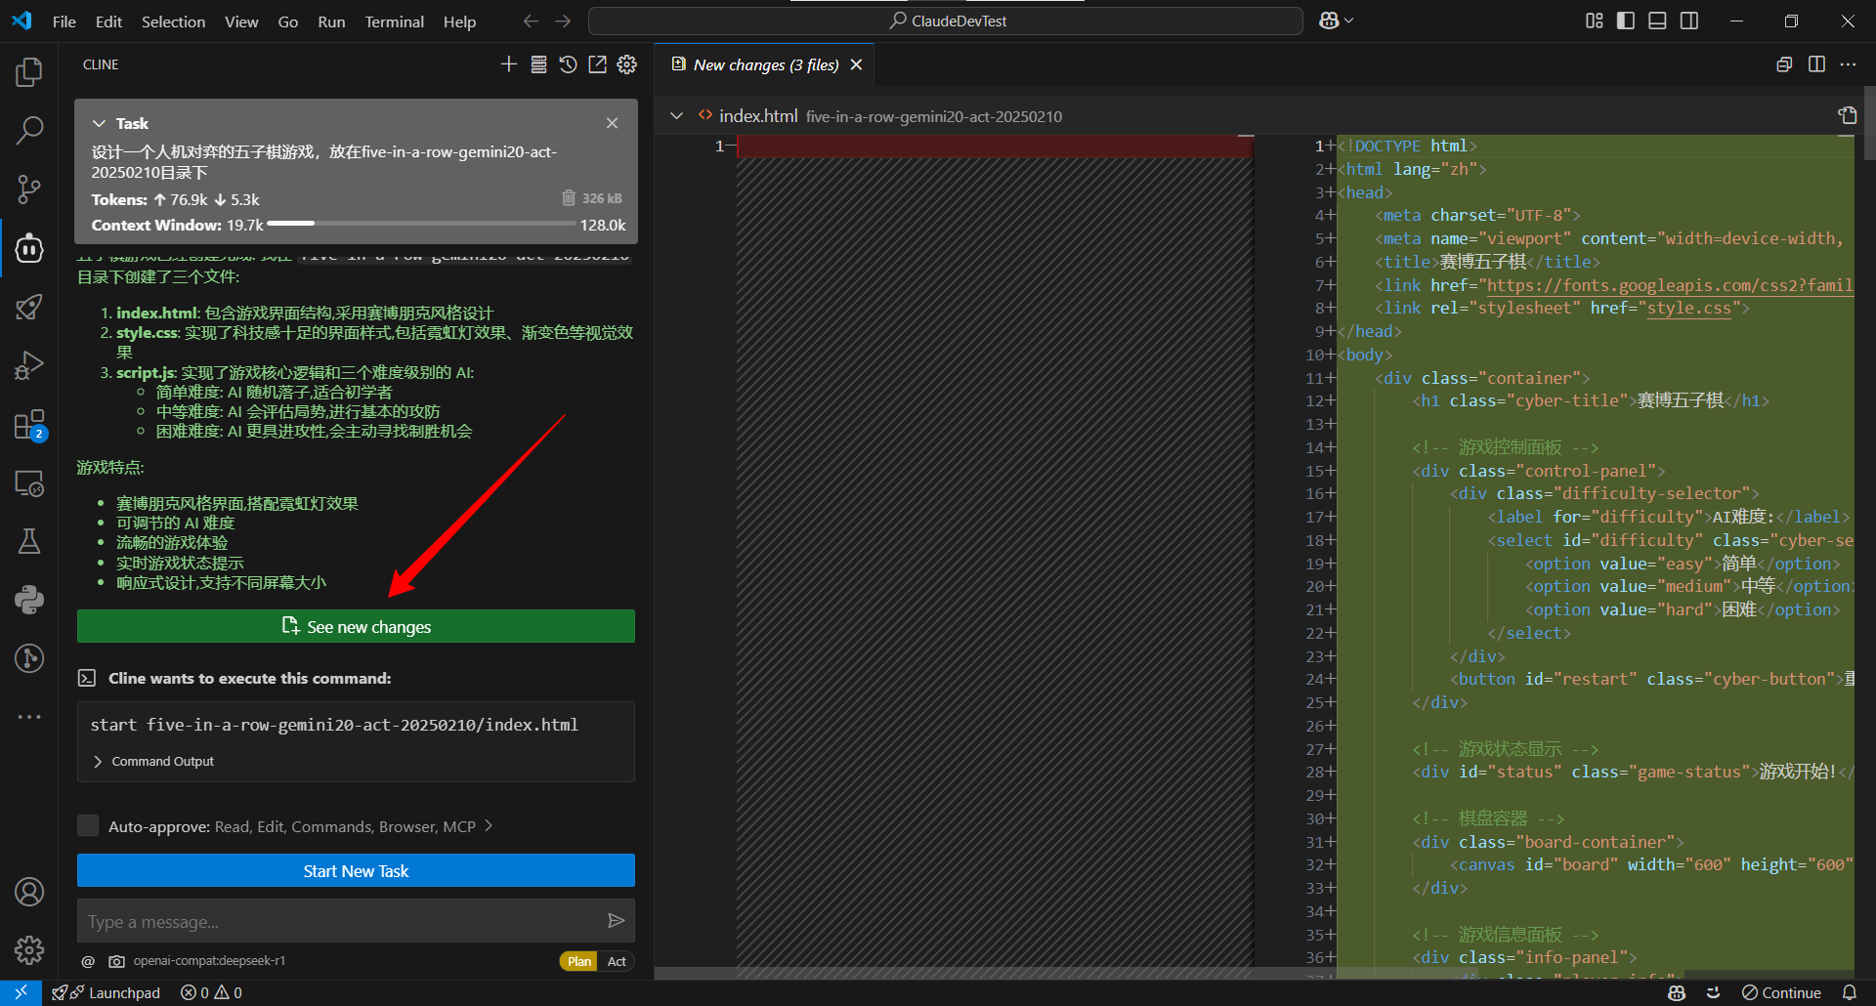1876x1006 pixels.
Task: Toggle primary side bar layout icon
Action: coord(1626,21)
